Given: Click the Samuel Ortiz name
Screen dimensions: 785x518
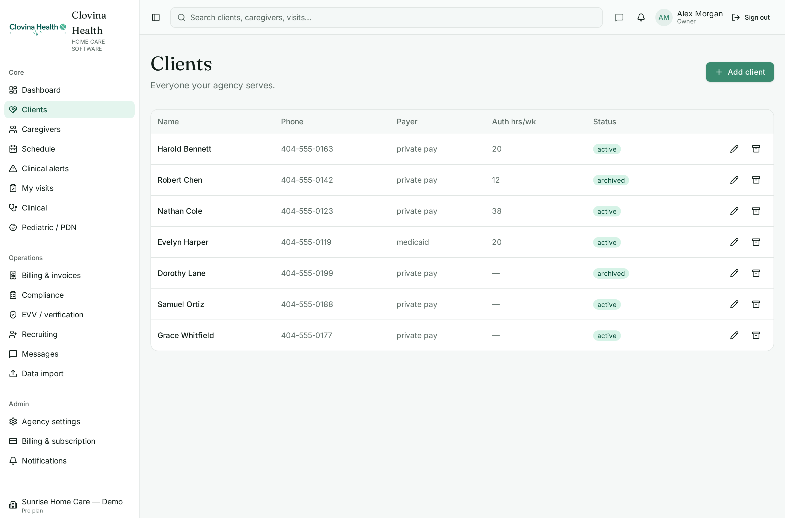Looking at the screenshot, I should [181, 304].
